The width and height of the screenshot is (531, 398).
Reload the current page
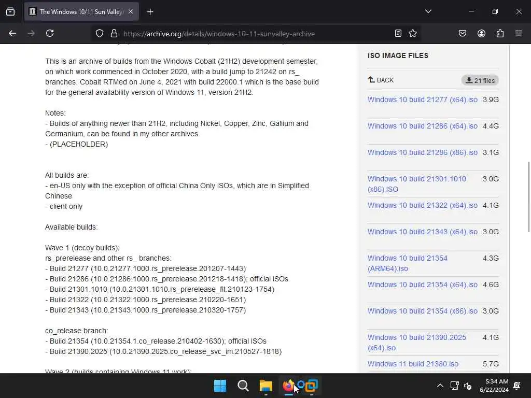point(50,33)
